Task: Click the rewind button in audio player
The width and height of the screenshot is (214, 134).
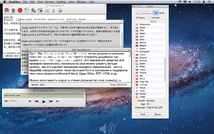Action: (x=37, y=101)
